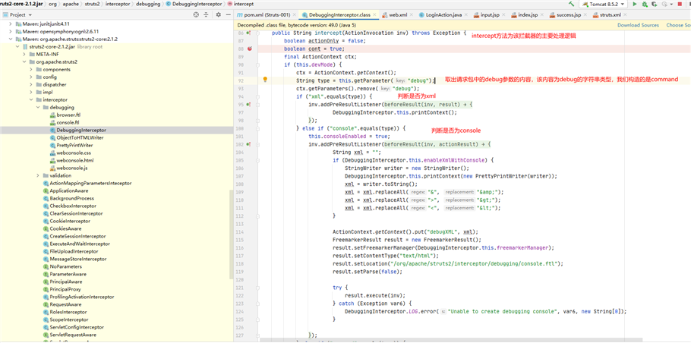Click the implements gutter icon on line 86
Screen dimensions: 691x343
point(249,33)
